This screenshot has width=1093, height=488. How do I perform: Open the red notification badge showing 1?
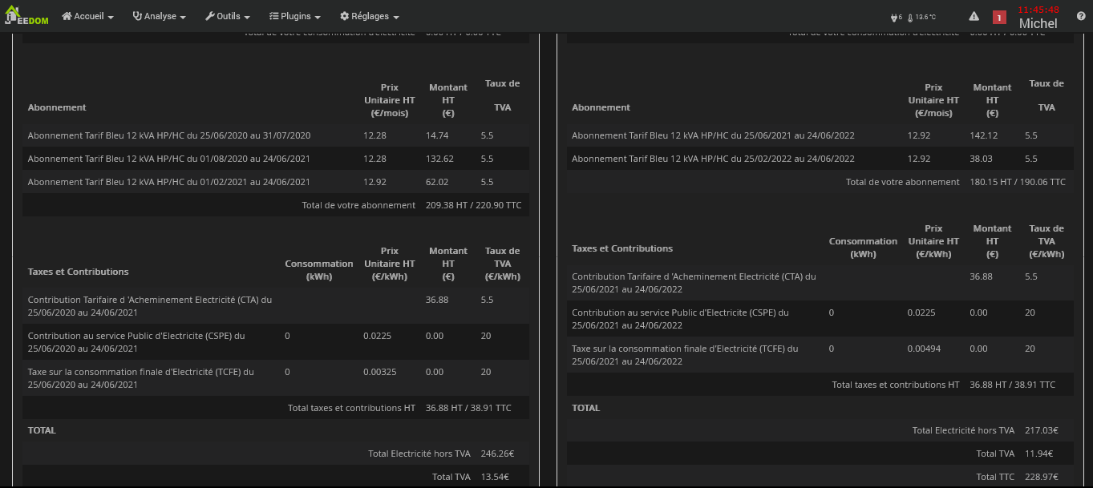click(999, 17)
